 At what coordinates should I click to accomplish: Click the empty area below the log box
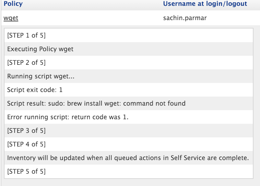click(x=129, y=182)
